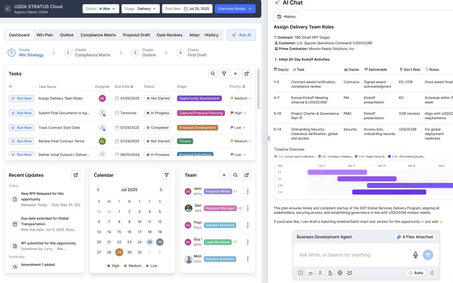Open the Compliance Matrix tab
The height and width of the screenshot is (283, 453).
tap(98, 35)
